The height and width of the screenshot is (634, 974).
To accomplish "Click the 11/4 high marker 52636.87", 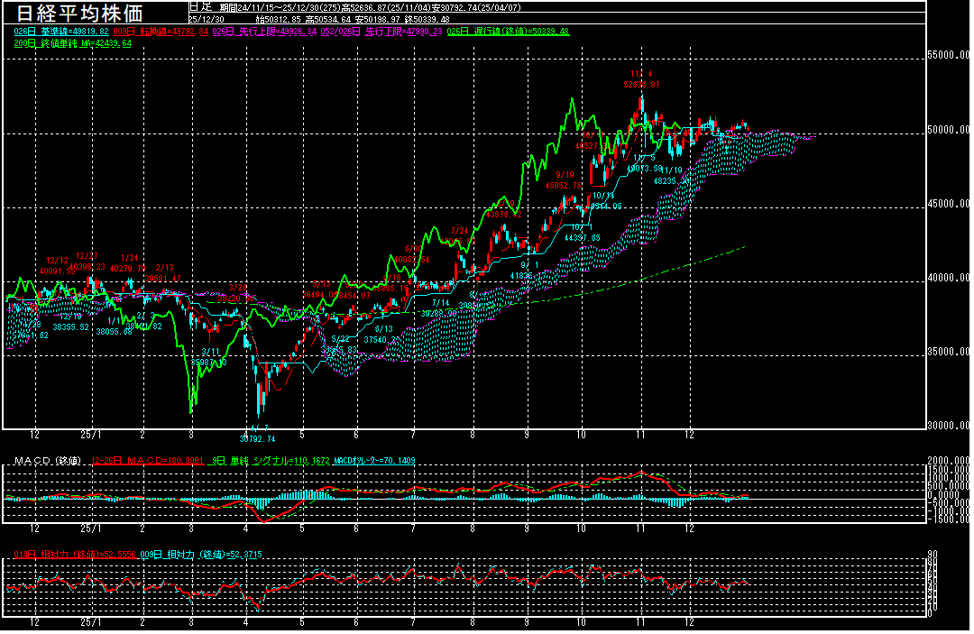I will [641, 84].
